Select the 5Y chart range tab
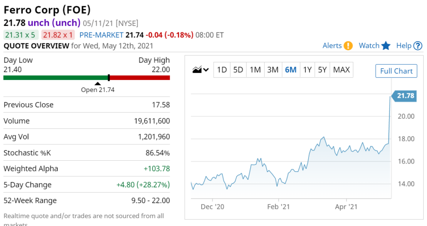 click(x=322, y=70)
